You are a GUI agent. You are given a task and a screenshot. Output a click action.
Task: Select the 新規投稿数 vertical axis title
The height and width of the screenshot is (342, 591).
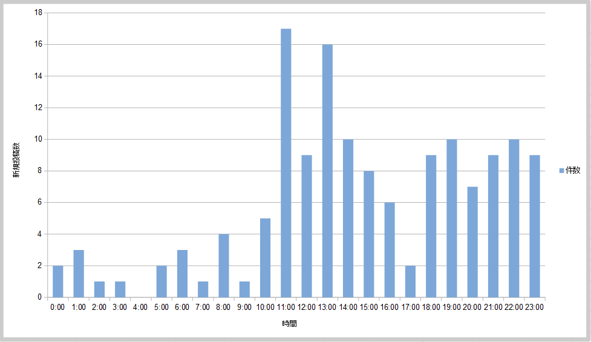pyautogui.click(x=18, y=160)
